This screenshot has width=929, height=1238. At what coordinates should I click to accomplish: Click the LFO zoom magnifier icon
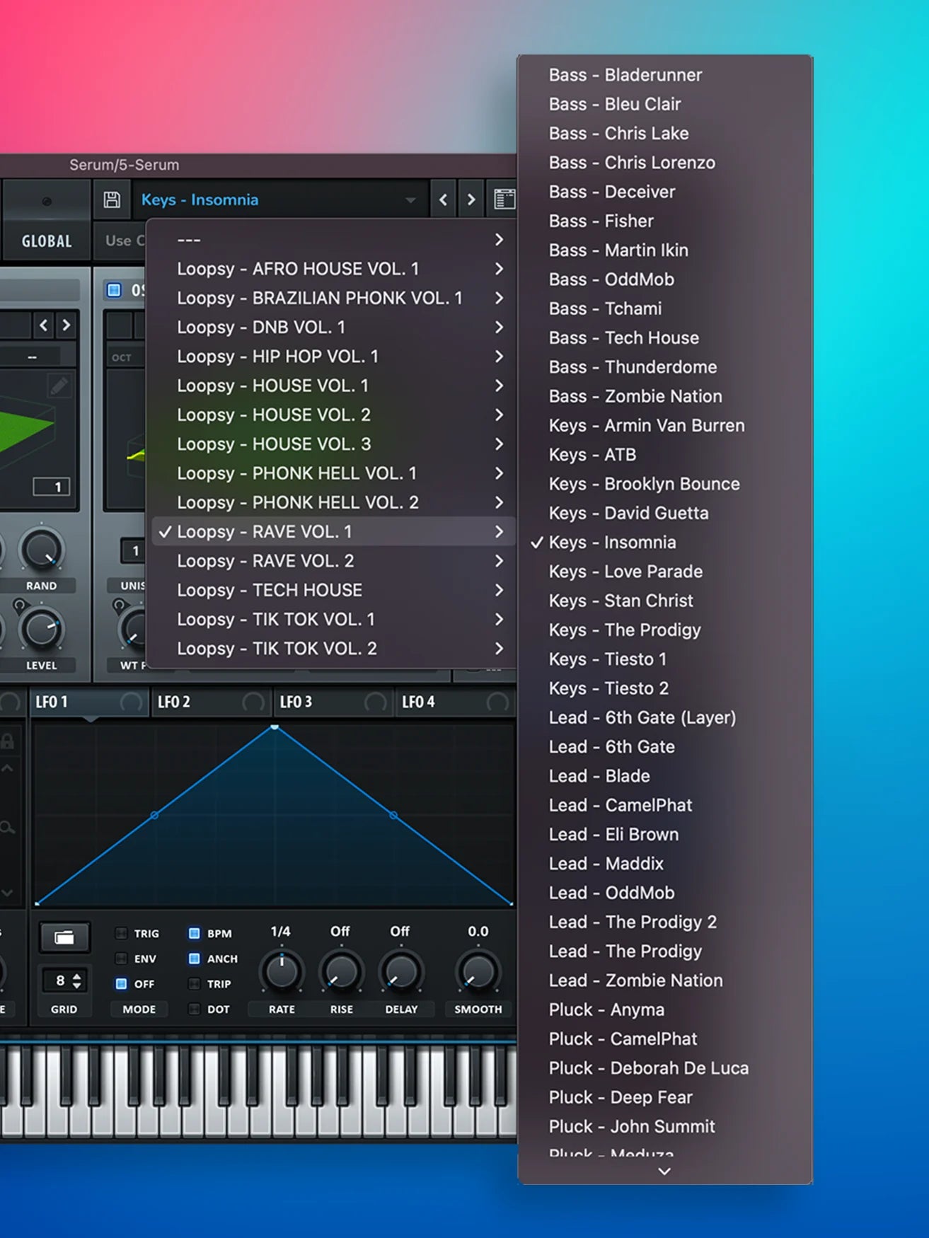(x=7, y=826)
